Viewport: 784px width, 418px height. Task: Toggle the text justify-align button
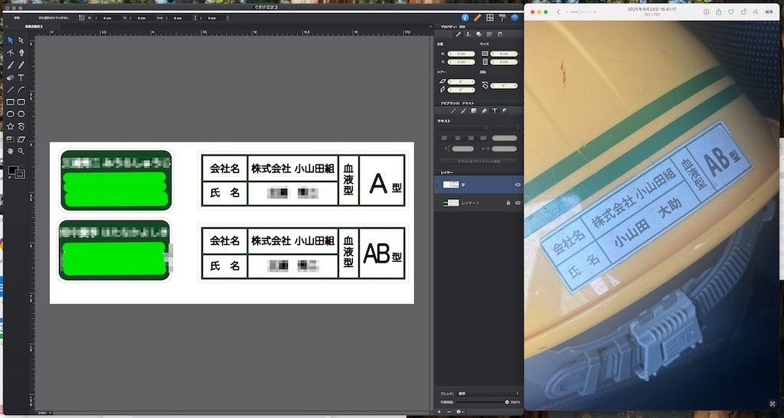pyautogui.click(x=484, y=139)
